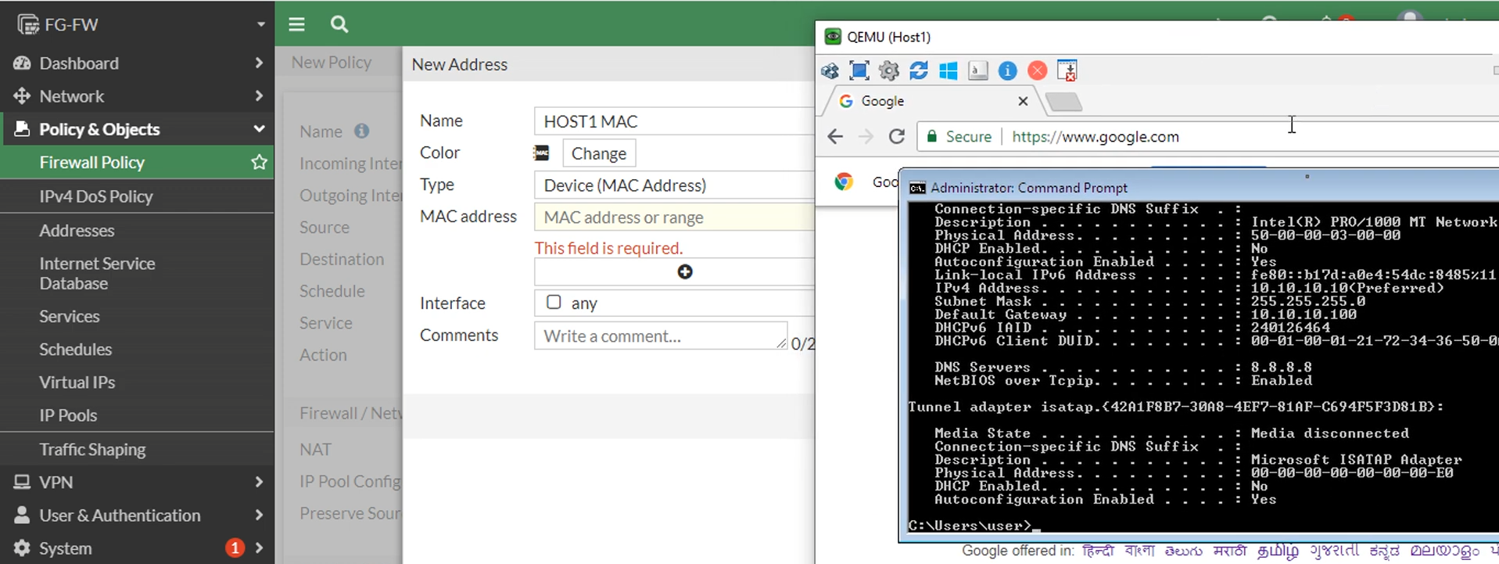Open the Name field info icon in New Policy
This screenshot has width=1499, height=564.
(361, 131)
